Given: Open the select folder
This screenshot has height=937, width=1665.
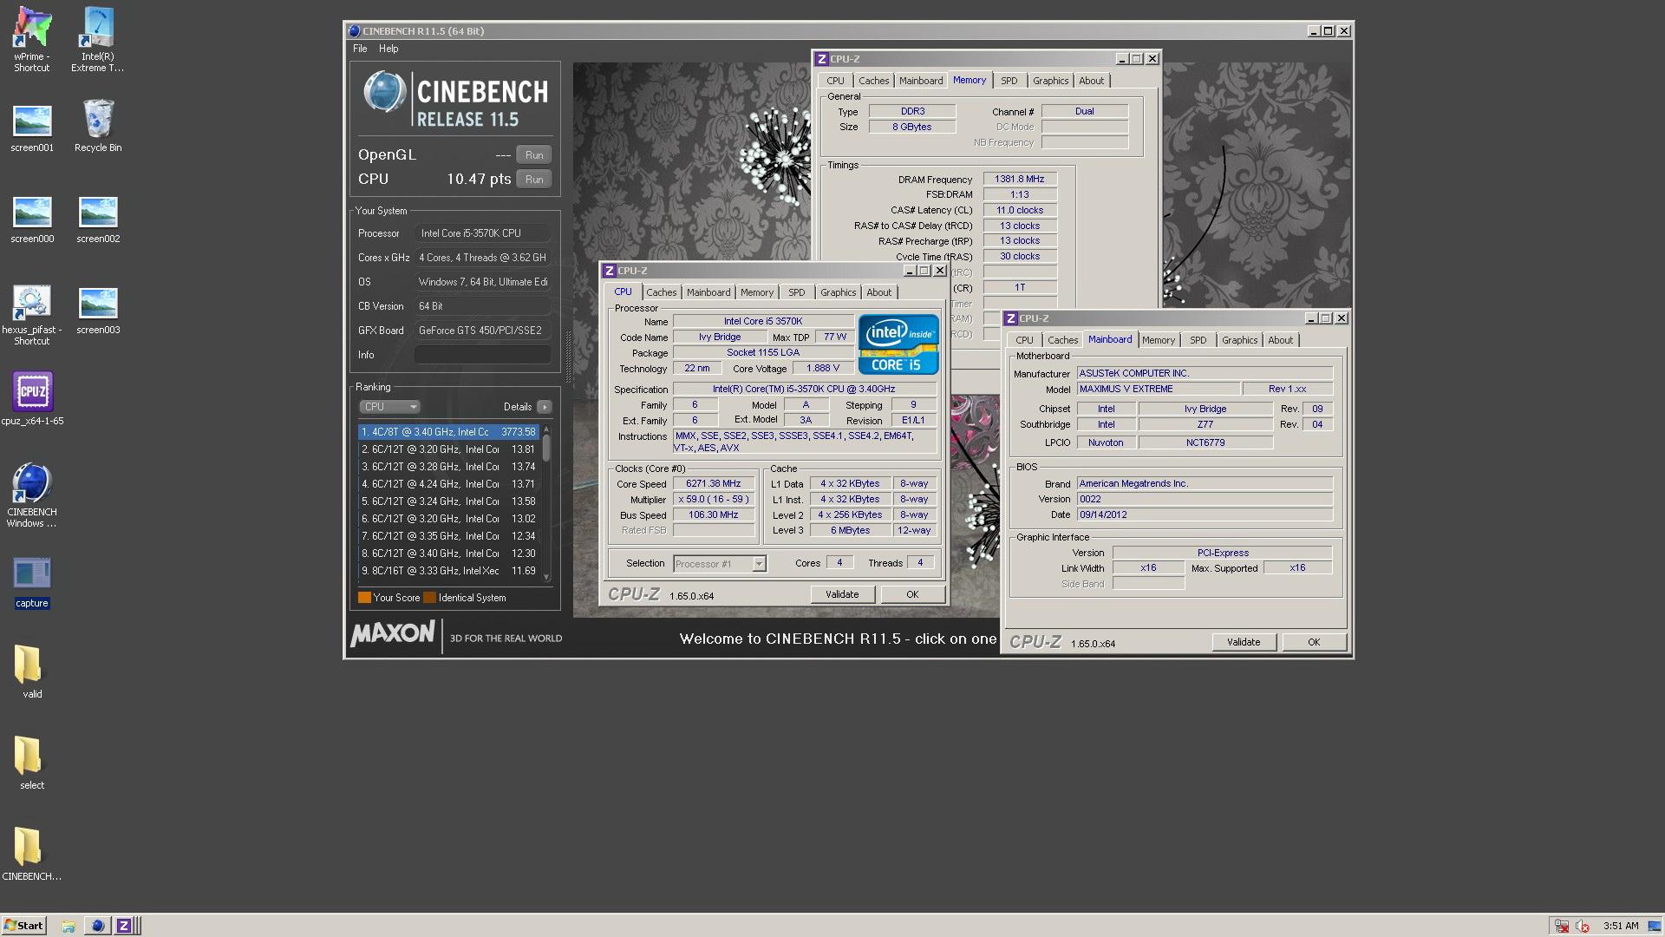Looking at the screenshot, I should point(32,763).
